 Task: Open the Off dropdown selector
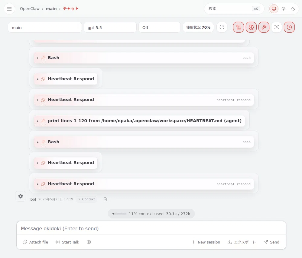[x=160, y=27]
